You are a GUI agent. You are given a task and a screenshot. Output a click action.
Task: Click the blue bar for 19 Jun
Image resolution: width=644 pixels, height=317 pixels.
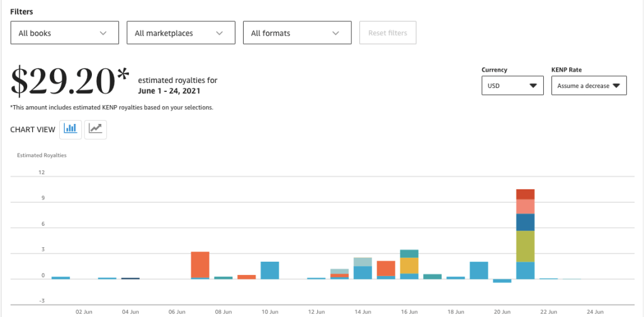pos(478,270)
